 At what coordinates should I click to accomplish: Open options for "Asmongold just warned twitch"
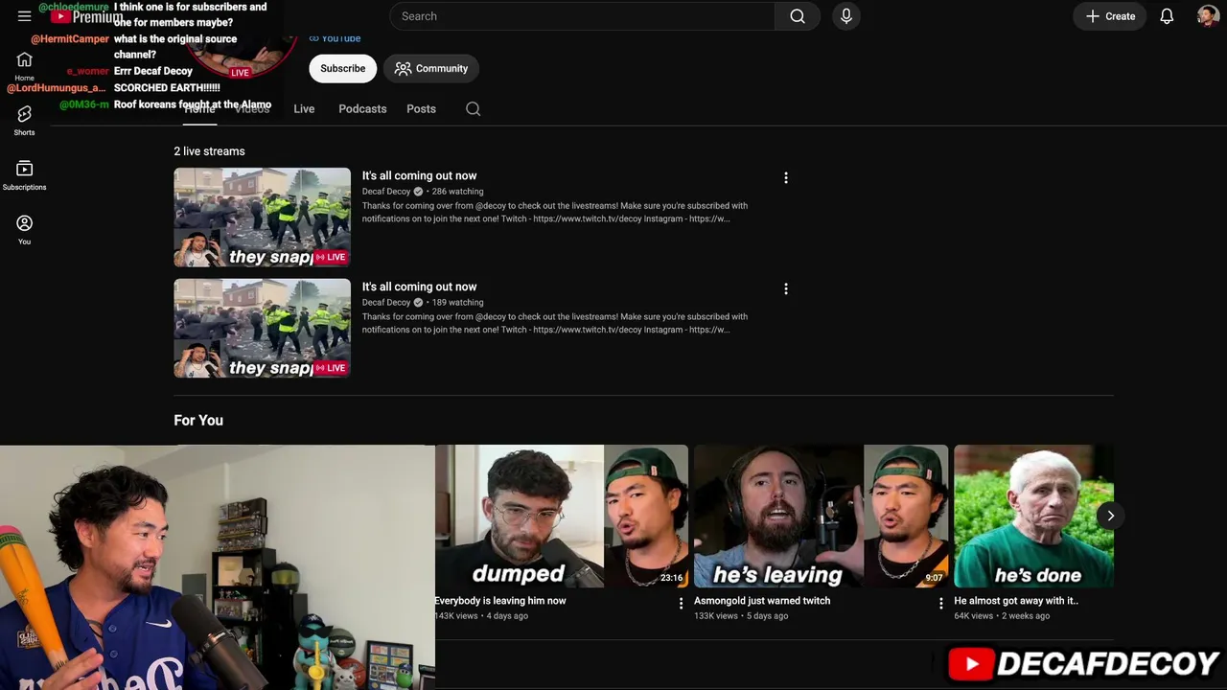click(x=941, y=604)
